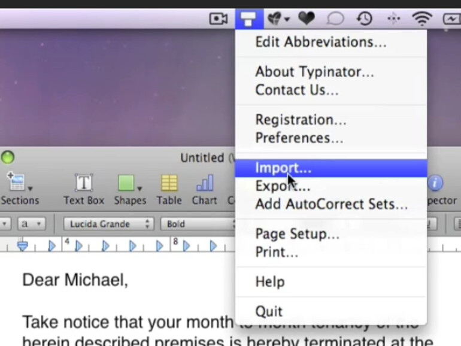Choose Export... from the menu

331,186
